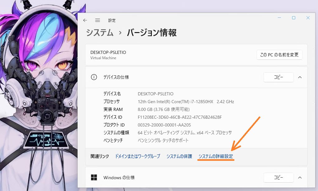Minimize the Settings window
The height and width of the screenshot is (191, 318).
point(279,18)
